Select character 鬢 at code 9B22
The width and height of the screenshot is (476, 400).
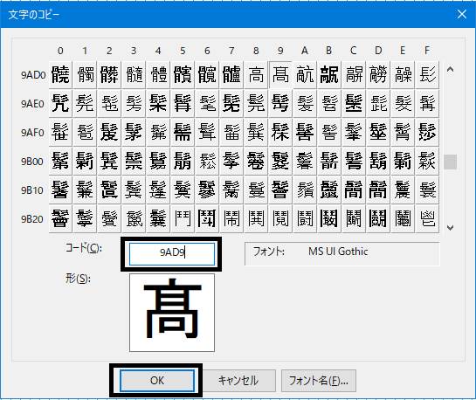pos(109,219)
